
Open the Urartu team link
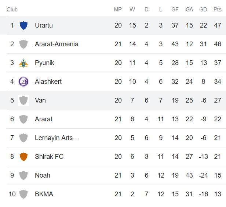44,25
